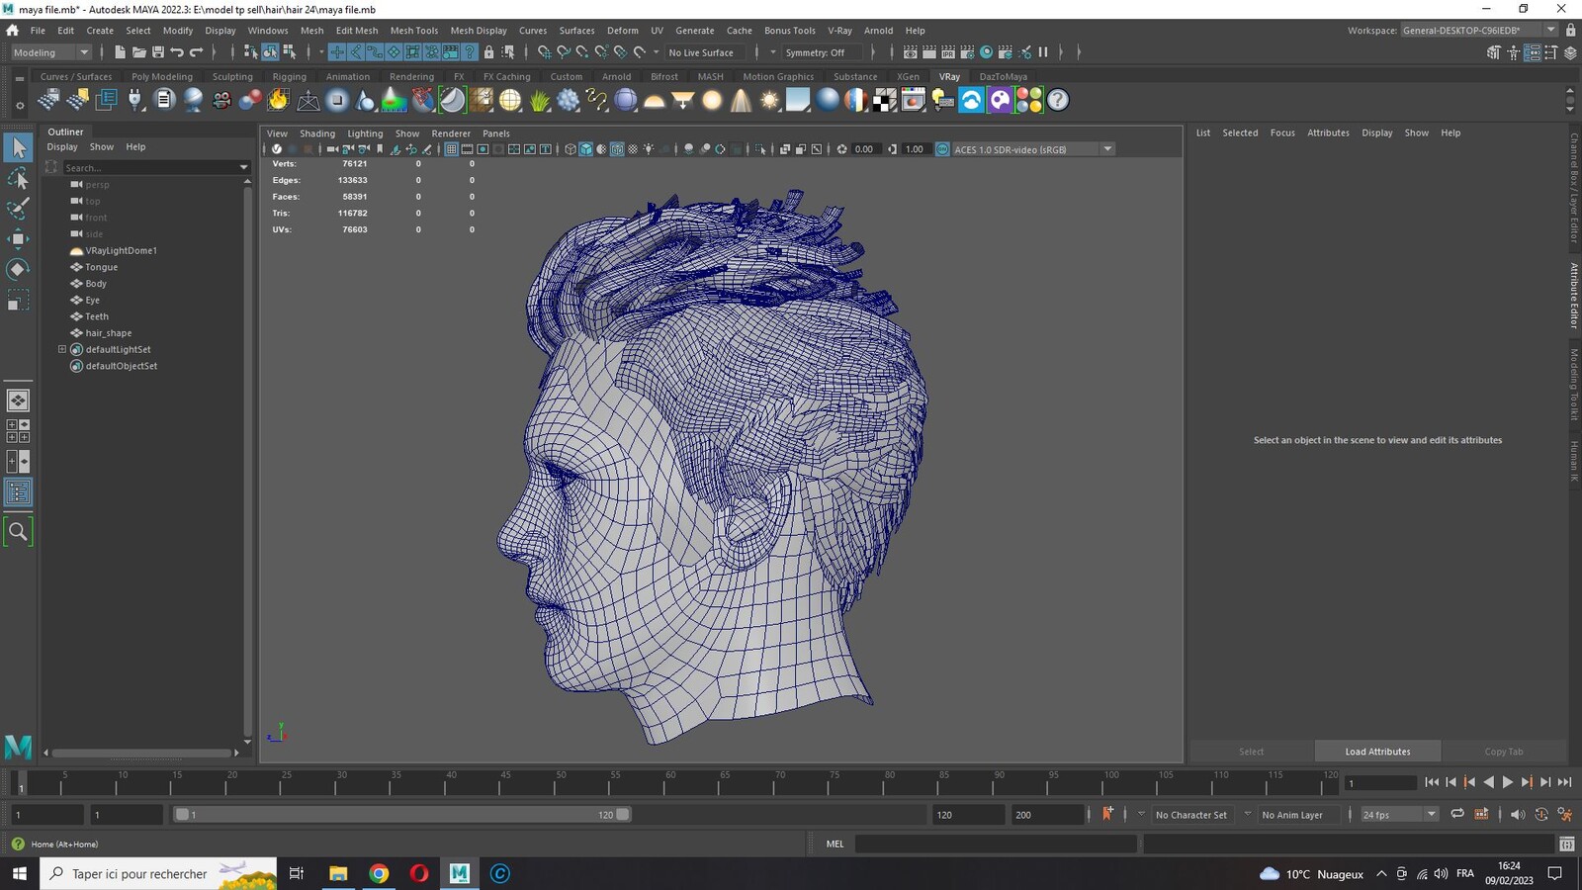Select the Rotate tool
1582x890 pixels.
tap(18, 269)
